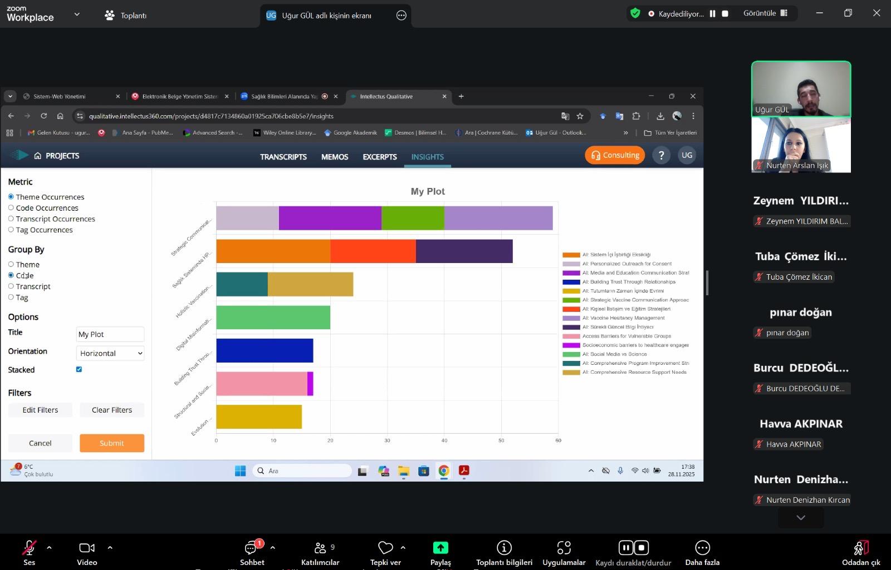This screenshot has width=891, height=570.
Task: Switch to the EXCERPTS tab
Action: tap(379, 157)
